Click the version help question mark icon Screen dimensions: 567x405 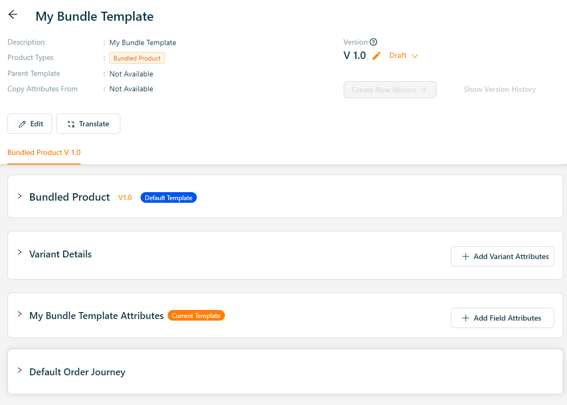[373, 42]
